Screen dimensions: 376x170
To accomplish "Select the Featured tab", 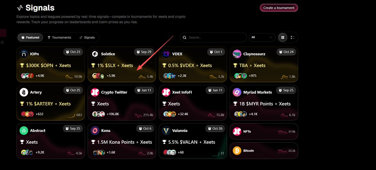I will 30,38.
